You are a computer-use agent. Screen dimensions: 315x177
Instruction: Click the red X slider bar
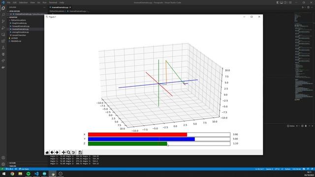pos(159,134)
